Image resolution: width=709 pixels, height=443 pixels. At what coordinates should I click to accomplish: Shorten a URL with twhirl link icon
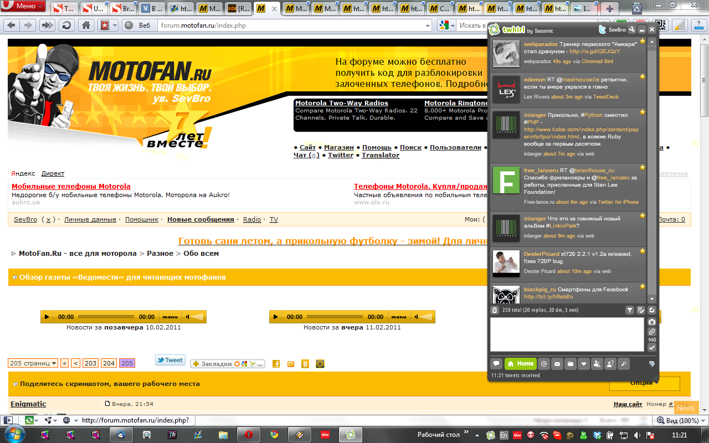click(652, 332)
